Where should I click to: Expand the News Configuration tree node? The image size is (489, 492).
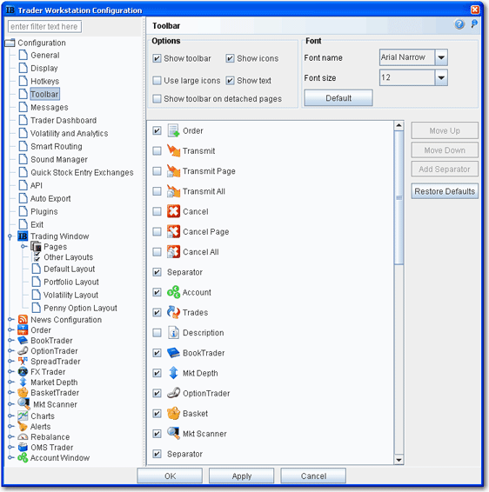pos(11,319)
